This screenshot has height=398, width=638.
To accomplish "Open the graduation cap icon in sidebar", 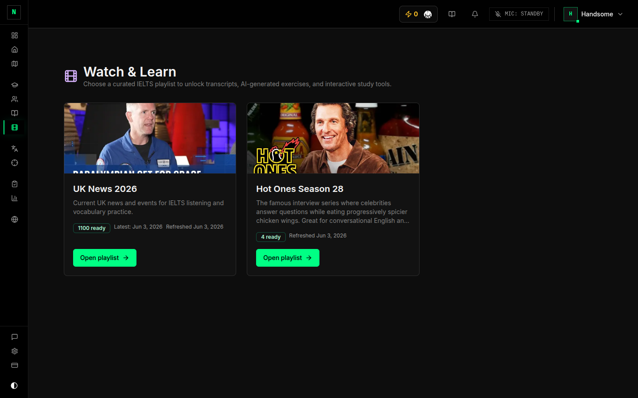I will [x=15, y=85].
